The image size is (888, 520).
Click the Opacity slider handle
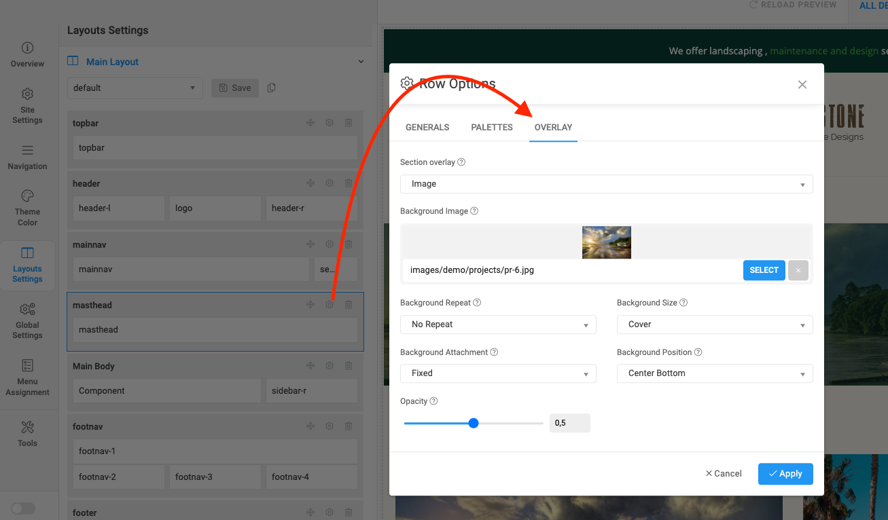pos(474,424)
